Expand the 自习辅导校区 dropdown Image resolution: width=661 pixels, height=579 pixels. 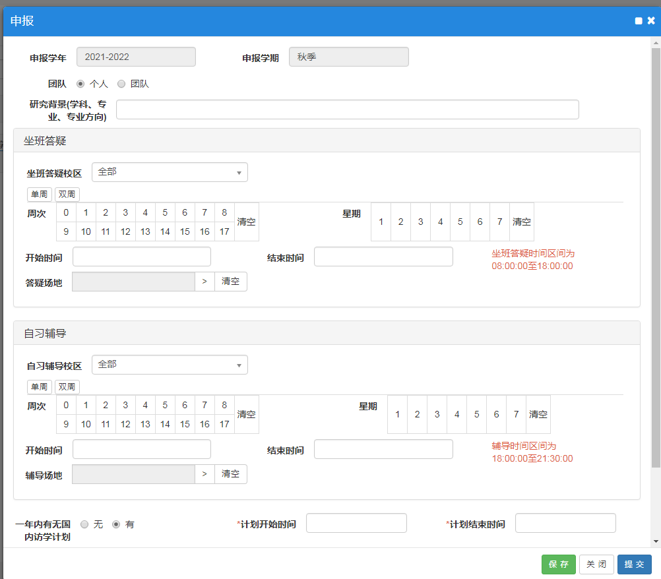point(170,365)
